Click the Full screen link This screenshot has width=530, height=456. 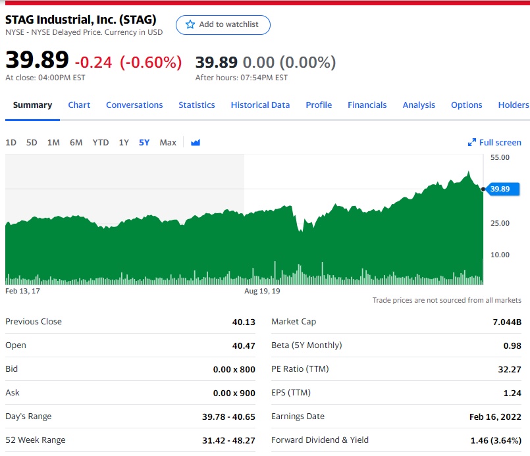coord(500,143)
